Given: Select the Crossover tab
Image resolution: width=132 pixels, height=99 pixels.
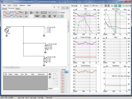Looking at the screenshot, I should (11, 8).
